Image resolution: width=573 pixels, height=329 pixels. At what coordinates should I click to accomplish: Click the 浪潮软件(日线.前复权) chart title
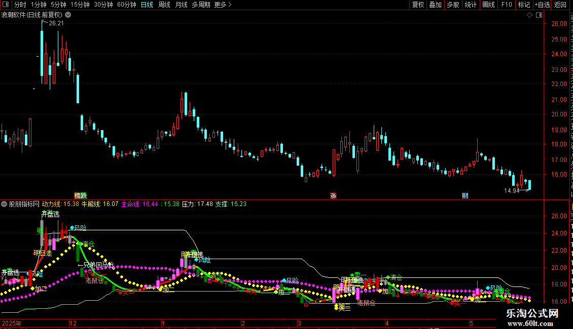[x=32, y=15]
